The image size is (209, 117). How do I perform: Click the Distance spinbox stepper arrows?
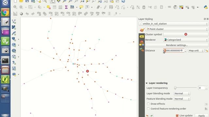click(185, 51)
